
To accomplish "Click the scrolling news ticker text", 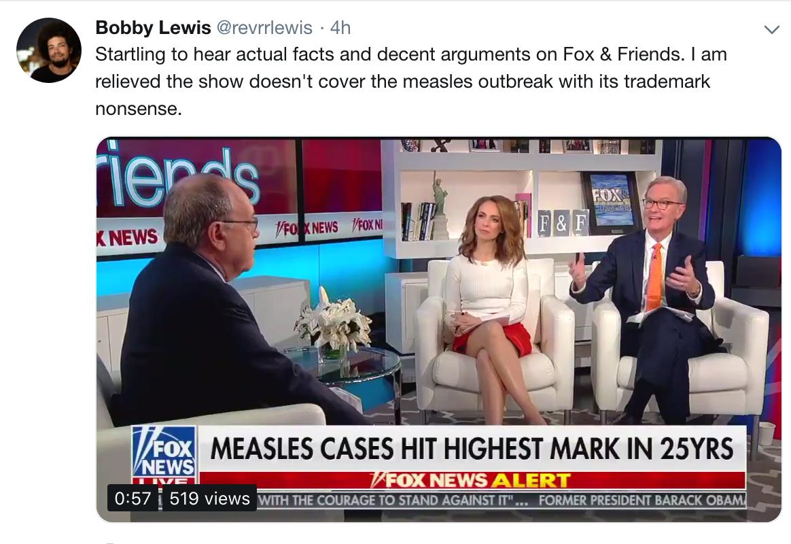I will click(x=502, y=500).
